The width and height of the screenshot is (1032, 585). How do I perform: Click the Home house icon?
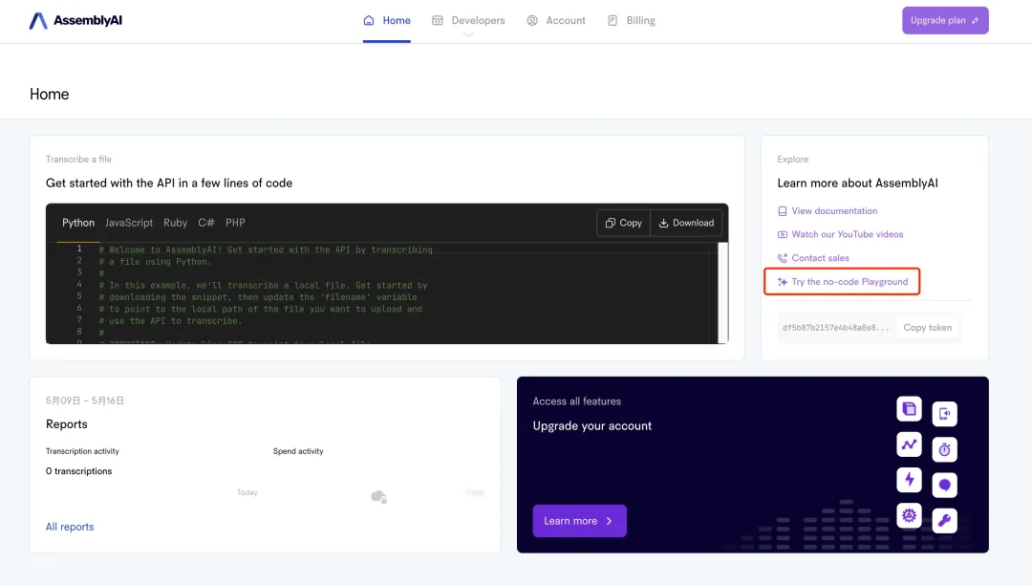[x=369, y=20]
